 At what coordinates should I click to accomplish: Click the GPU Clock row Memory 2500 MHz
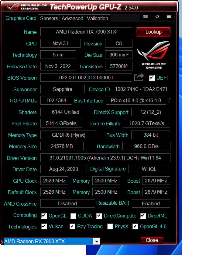[106, 181]
